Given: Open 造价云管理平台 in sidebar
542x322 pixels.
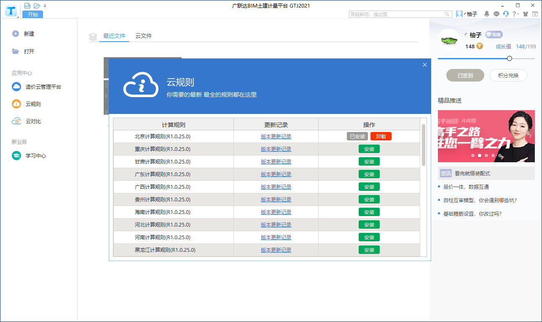Looking at the screenshot, I should 37,87.
